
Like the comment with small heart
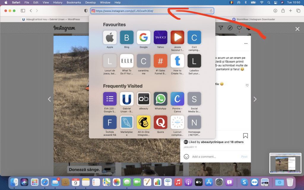click(247, 85)
